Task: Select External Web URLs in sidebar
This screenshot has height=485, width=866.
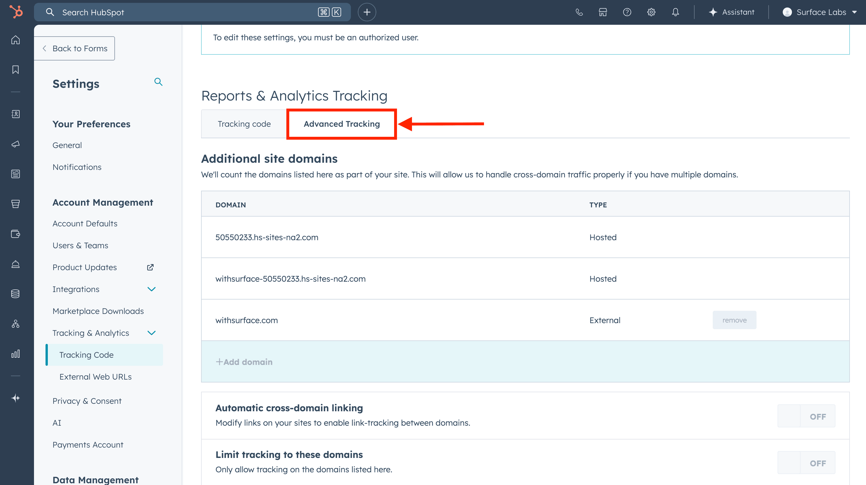Action: click(x=95, y=376)
